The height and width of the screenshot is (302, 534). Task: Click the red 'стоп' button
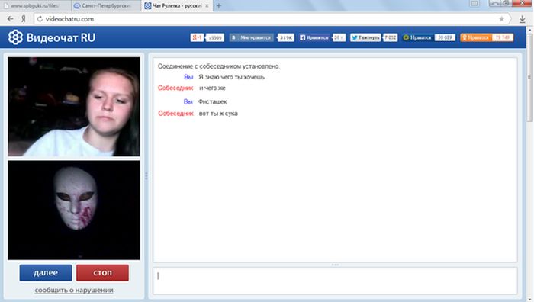coord(102,273)
